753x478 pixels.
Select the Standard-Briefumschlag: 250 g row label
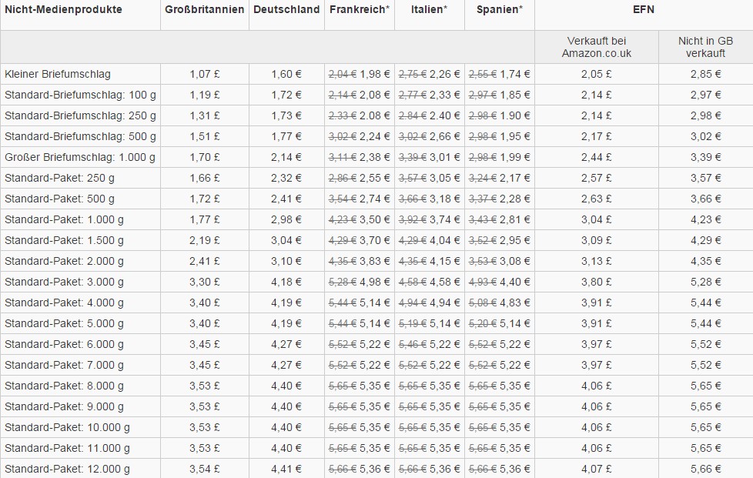coord(80,115)
